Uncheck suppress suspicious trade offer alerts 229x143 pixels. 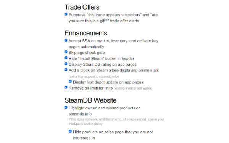coord(66,14)
